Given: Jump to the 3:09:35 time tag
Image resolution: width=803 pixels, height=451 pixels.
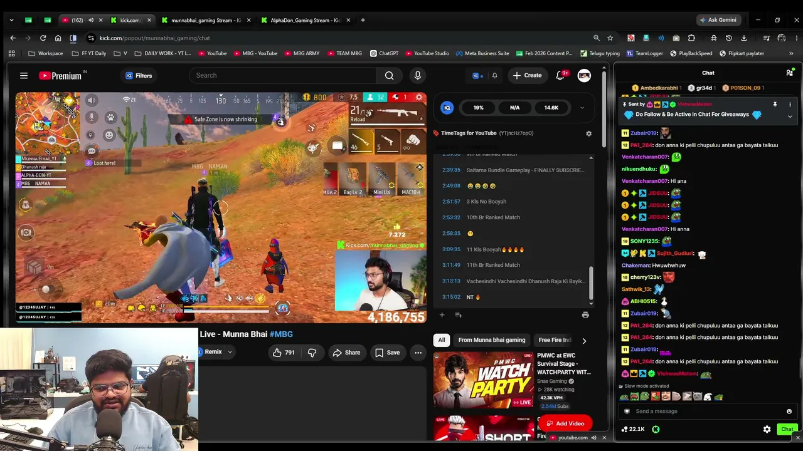Looking at the screenshot, I should [451, 249].
